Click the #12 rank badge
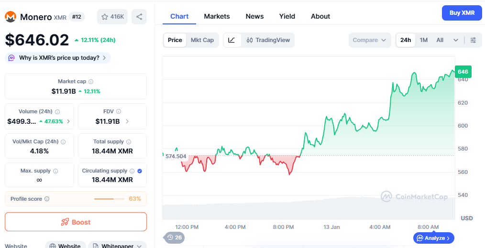485x248 pixels. click(77, 17)
